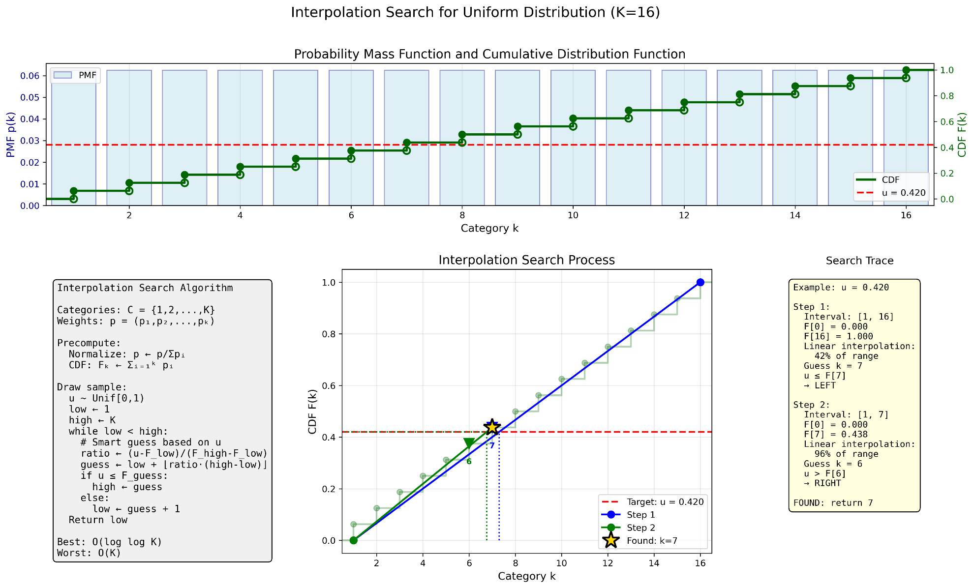The width and height of the screenshot is (974, 588).
Task: Click the 'Best: O(log log K)' line
Action: 110,542
